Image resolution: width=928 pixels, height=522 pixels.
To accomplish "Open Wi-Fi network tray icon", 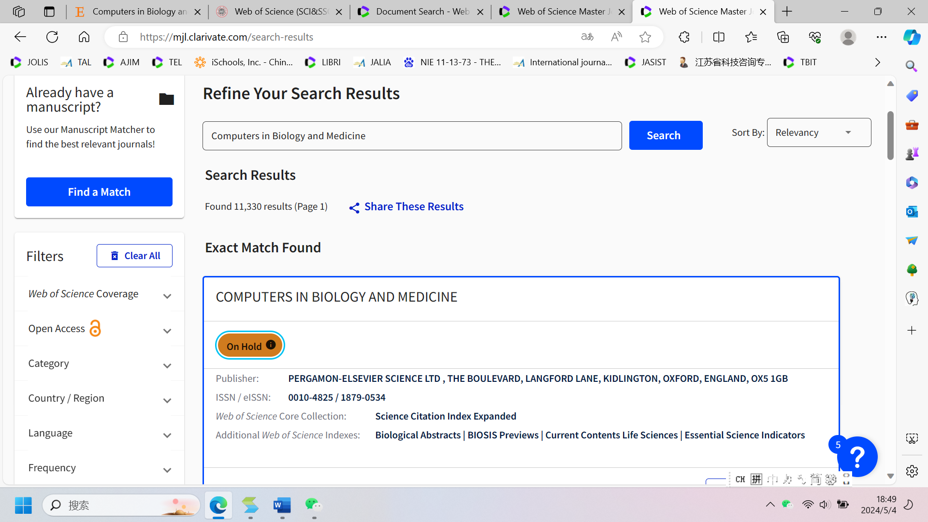I will [807, 505].
